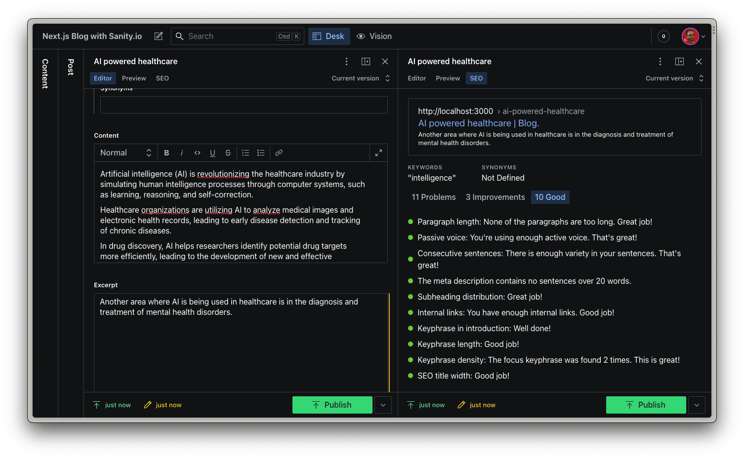The height and width of the screenshot is (459, 744).
Task: Click the Search field in top bar
Action: (x=238, y=36)
